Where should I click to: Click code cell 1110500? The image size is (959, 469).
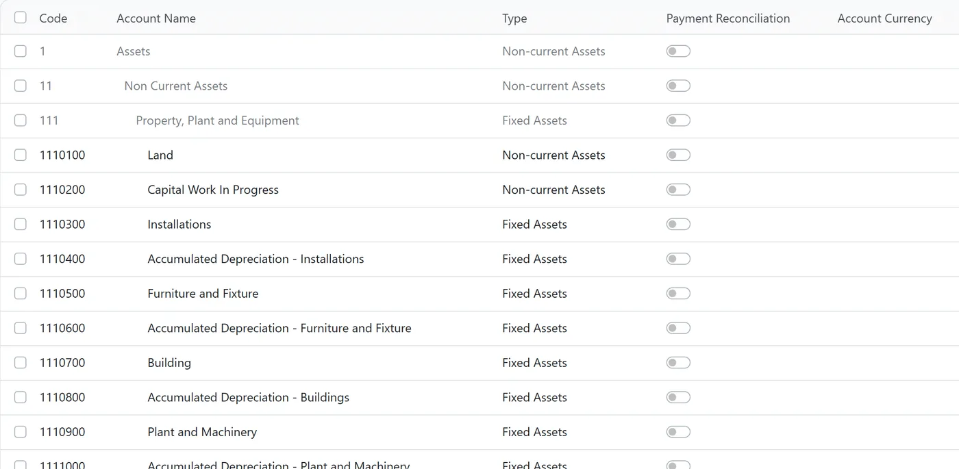pyautogui.click(x=62, y=293)
